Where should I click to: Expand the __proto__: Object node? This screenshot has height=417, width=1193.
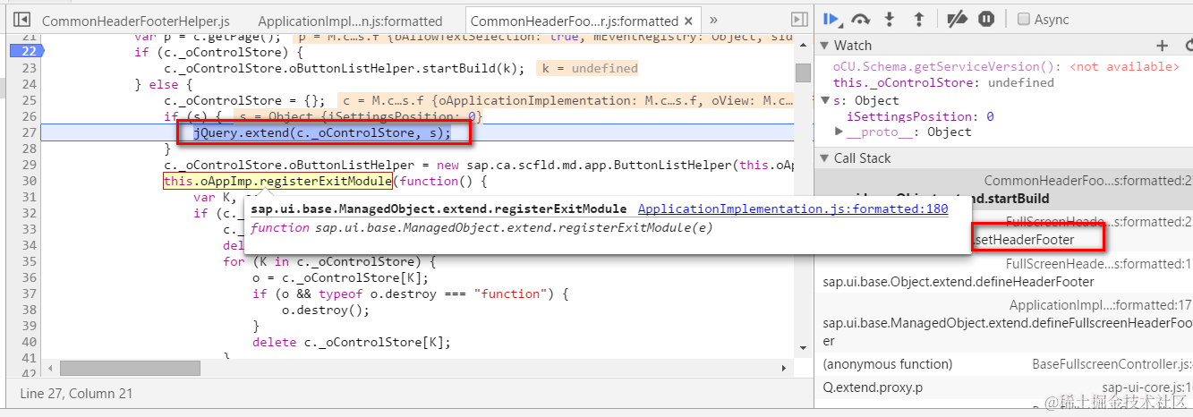pyautogui.click(x=839, y=132)
